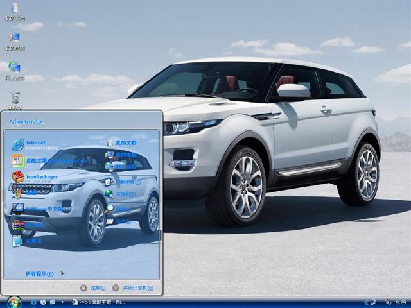Open Internet Explorer quick launch icon
Screen dimensions: 411x308
(x=33, y=302)
